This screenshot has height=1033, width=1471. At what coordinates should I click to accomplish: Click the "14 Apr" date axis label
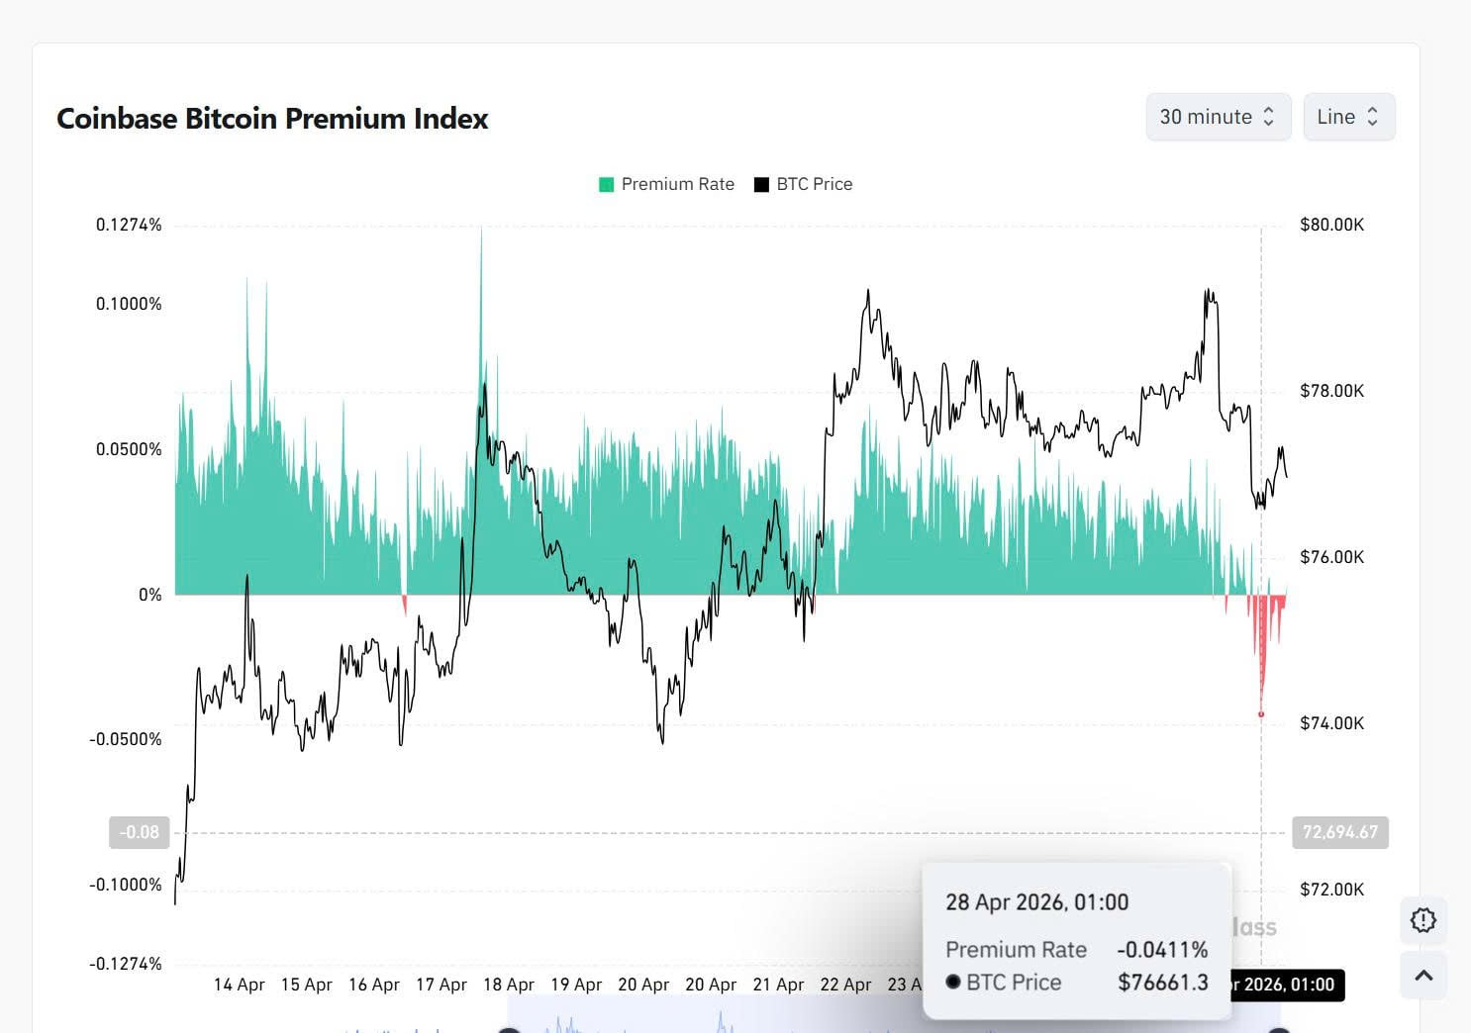click(239, 985)
